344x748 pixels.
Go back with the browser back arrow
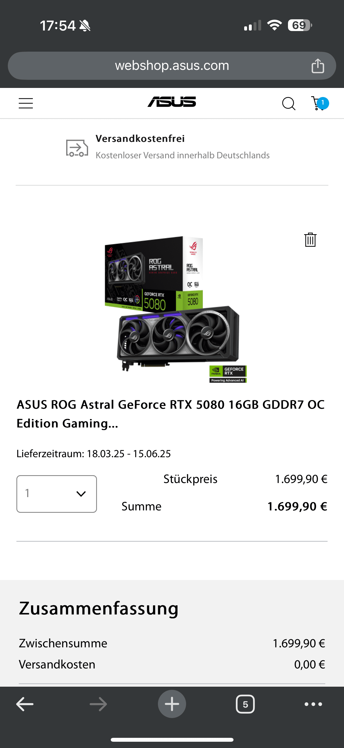click(25, 704)
